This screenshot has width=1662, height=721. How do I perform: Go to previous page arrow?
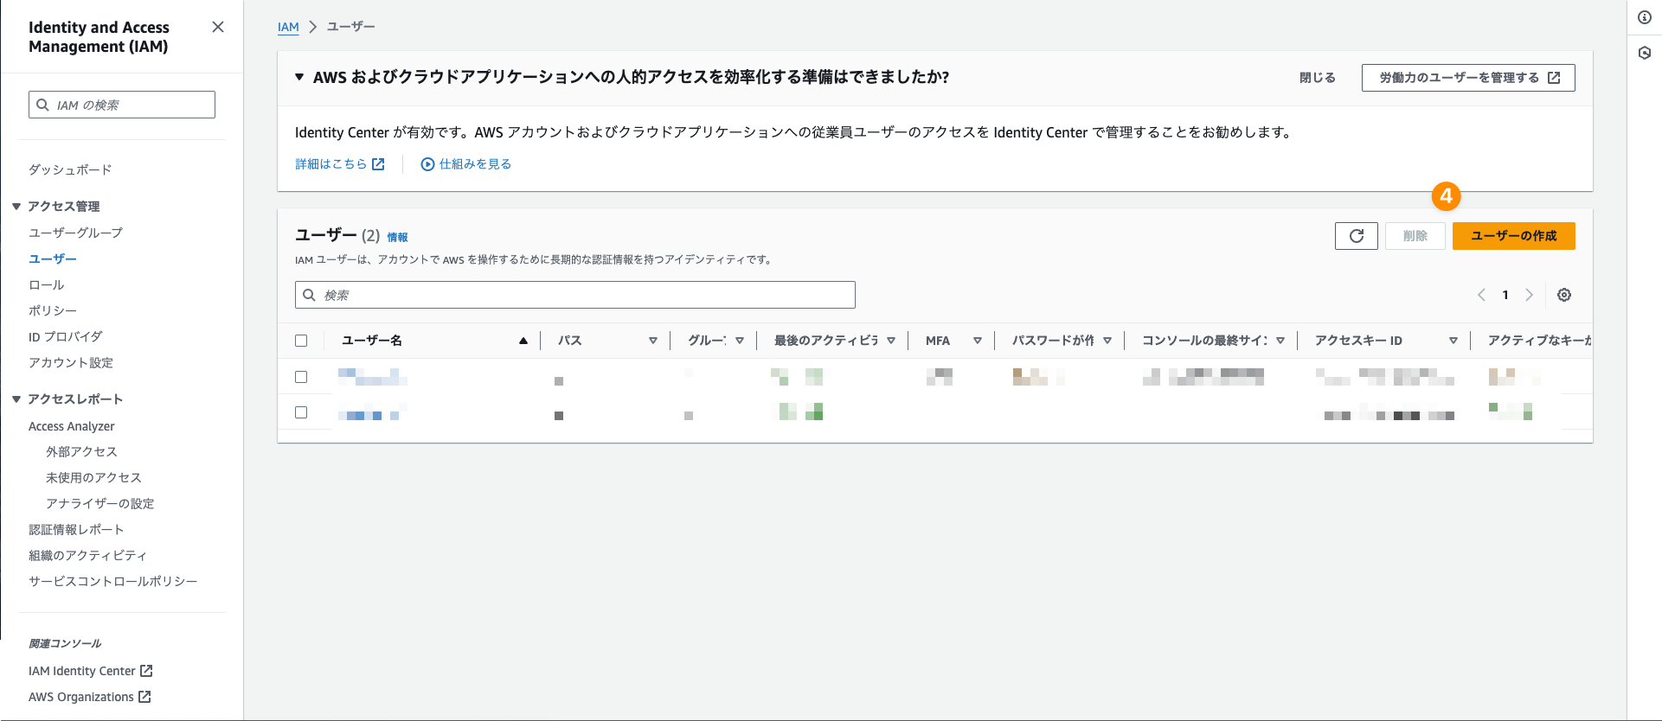(x=1481, y=295)
